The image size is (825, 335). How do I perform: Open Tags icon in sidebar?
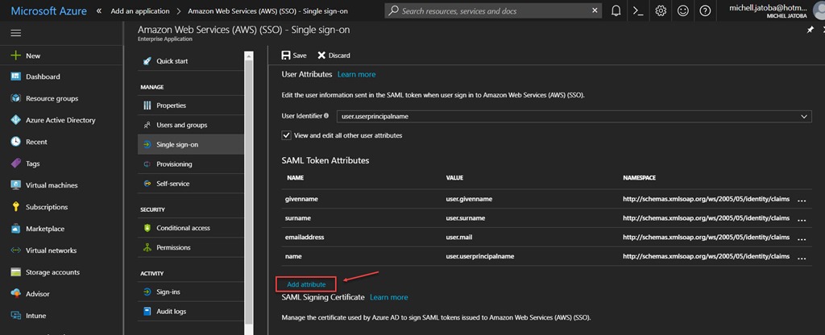[x=16, y=163]
